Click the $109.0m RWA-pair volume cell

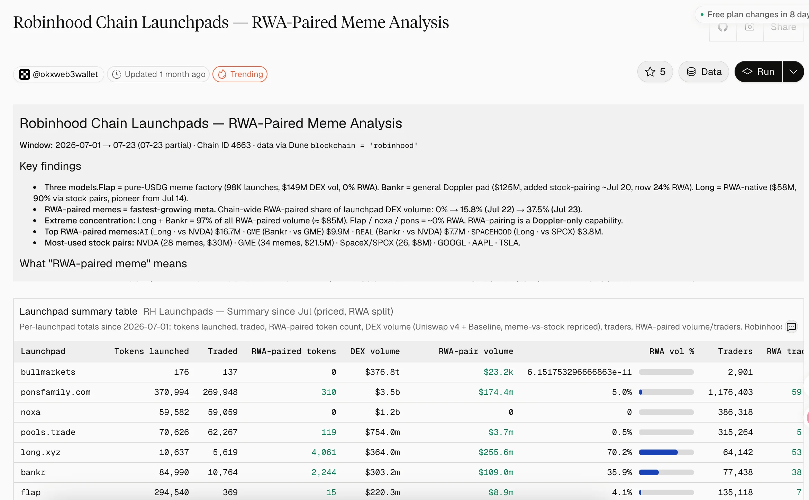496,472
